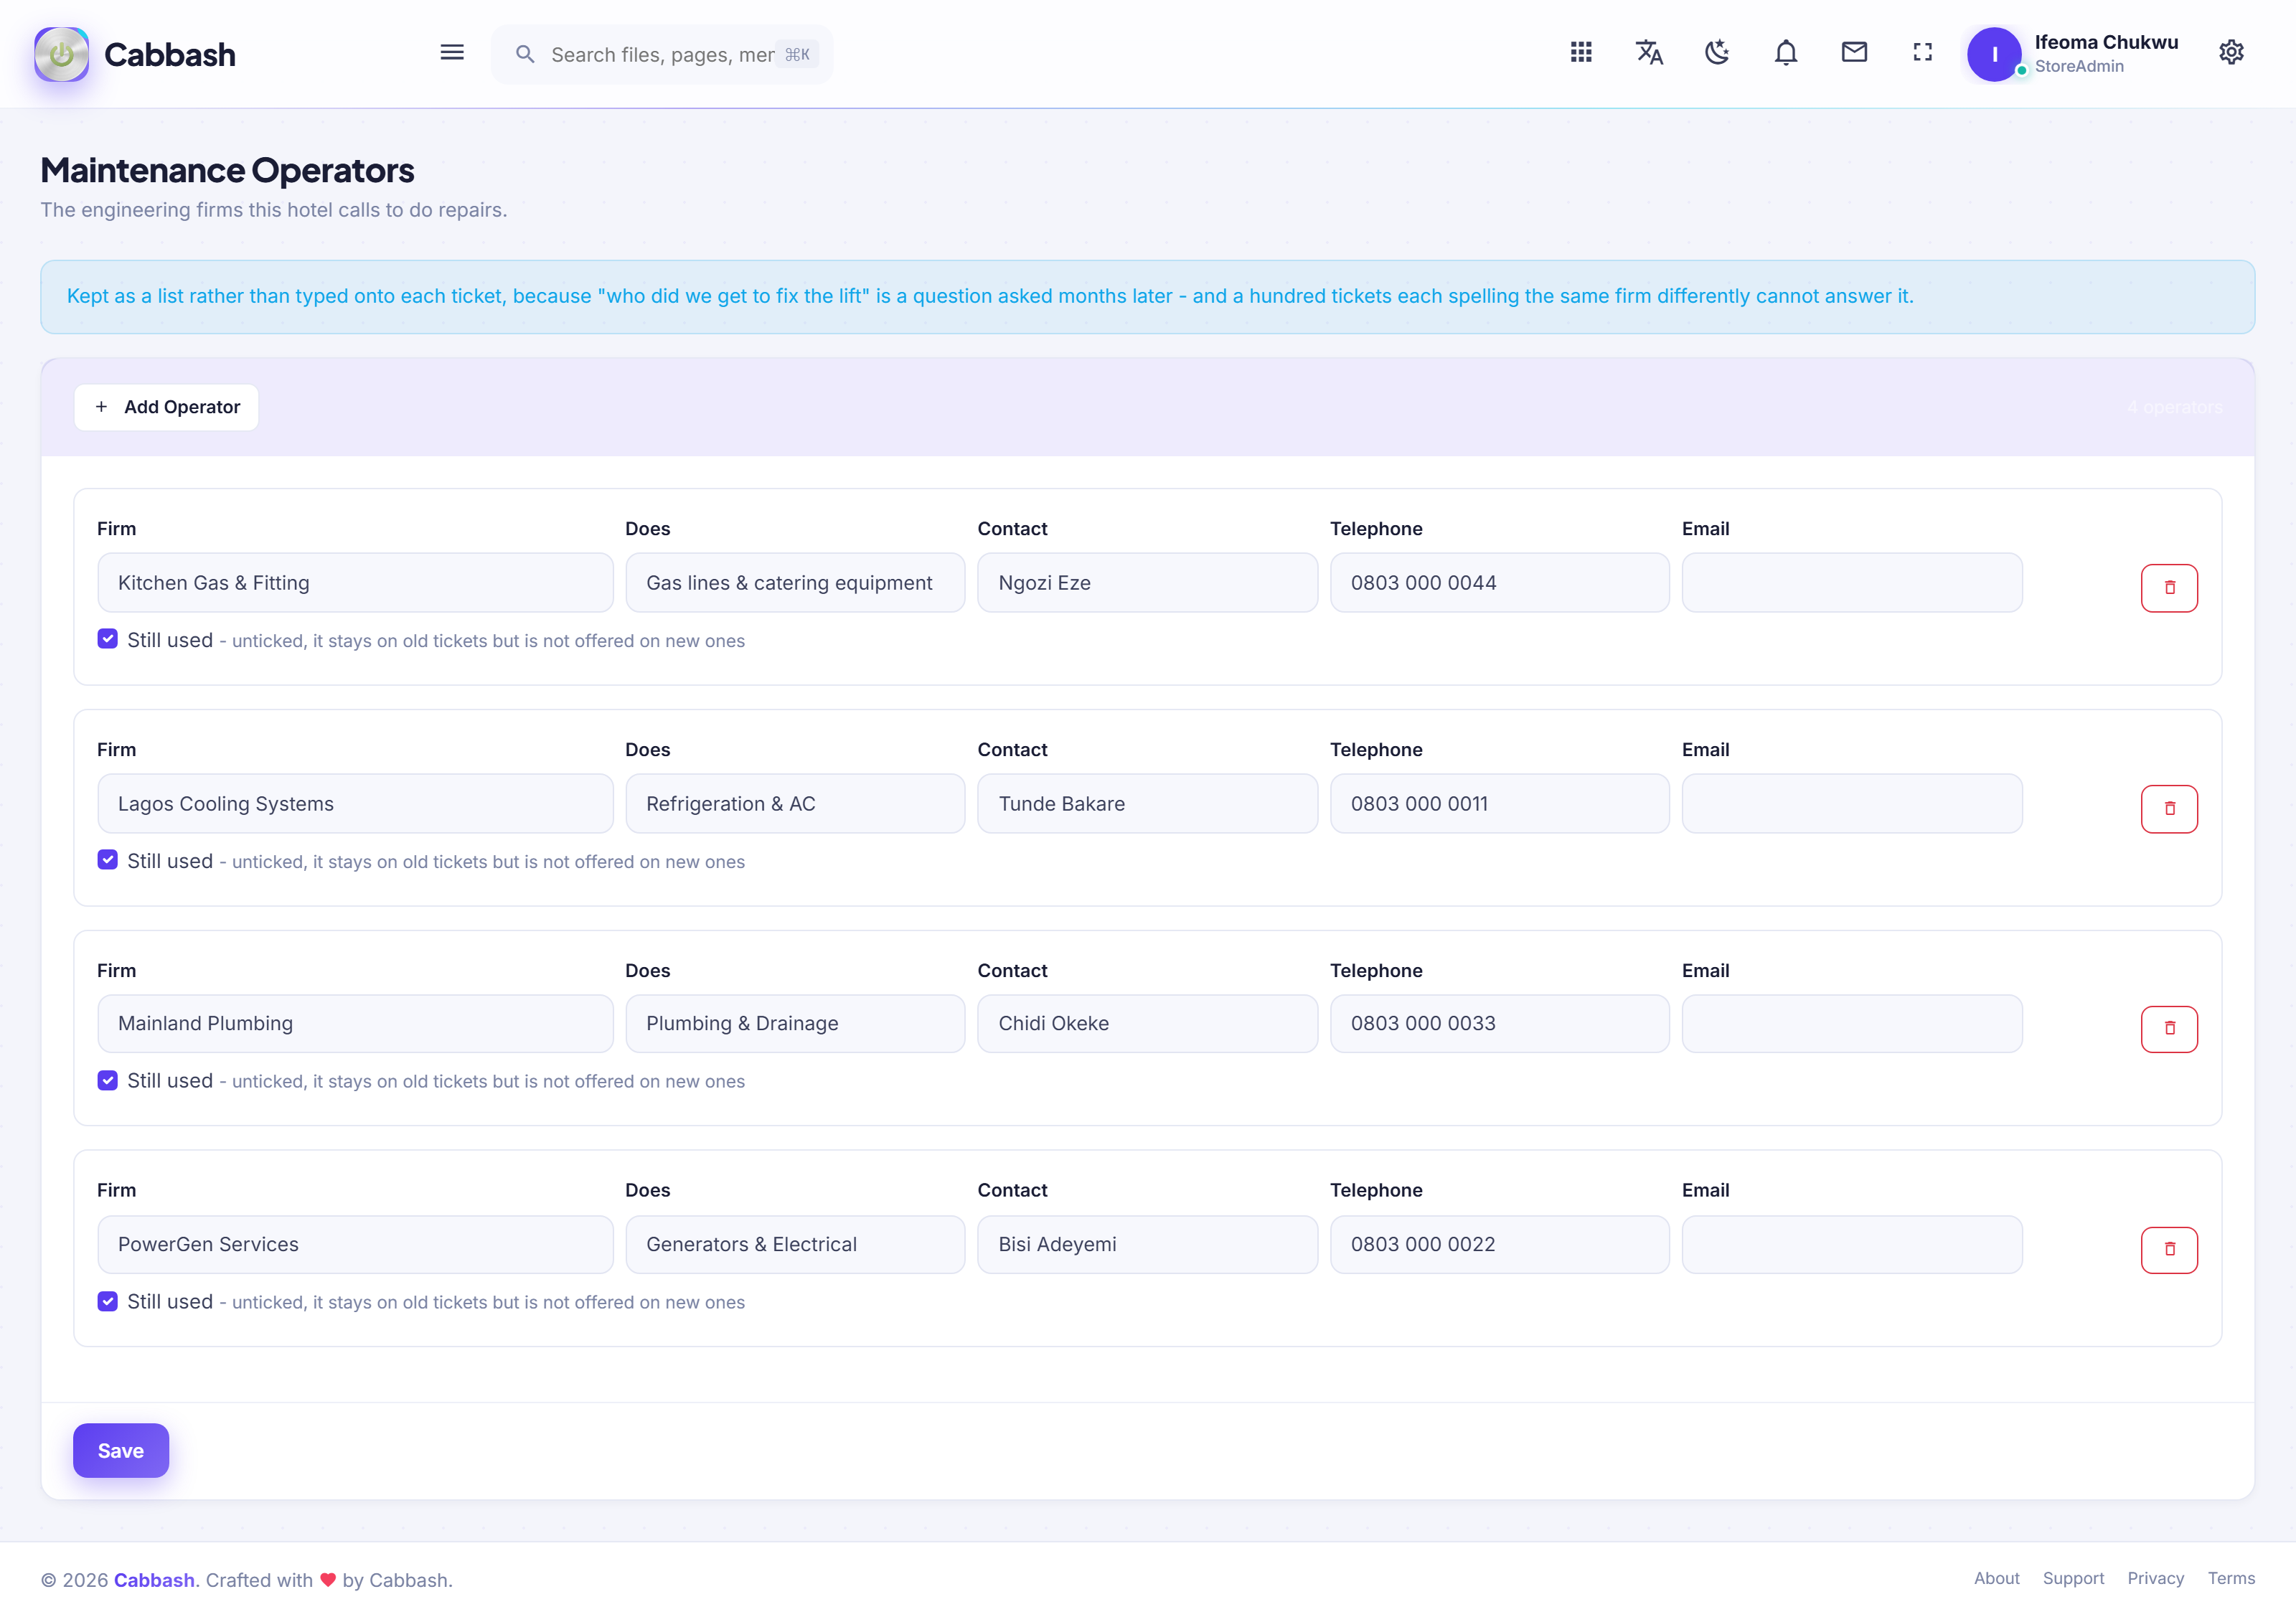Screen dimensions: 2296x1617
Task: Edit the Tunde Bakare contact field
Action: click(1147, 804)
